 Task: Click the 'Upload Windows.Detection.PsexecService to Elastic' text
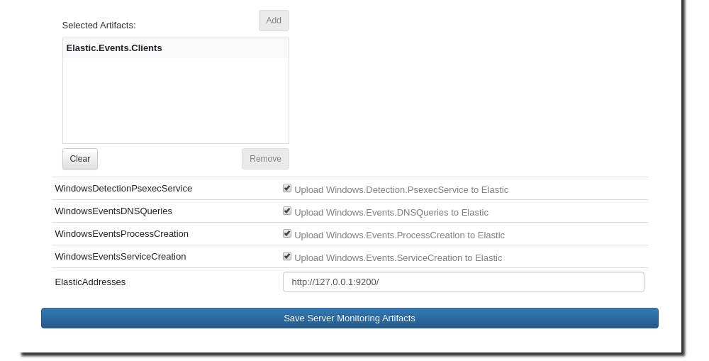(x=401, y=190)
